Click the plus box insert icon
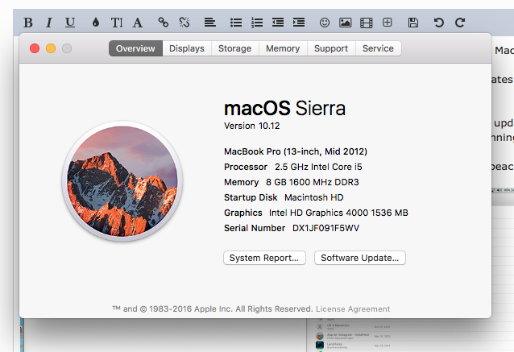The width and height of the screenshot is (514, 352). point(388,23)
